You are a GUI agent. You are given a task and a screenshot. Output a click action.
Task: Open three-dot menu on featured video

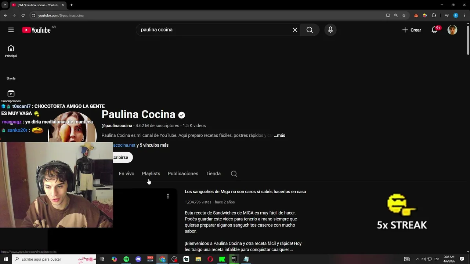click(168, 196)
